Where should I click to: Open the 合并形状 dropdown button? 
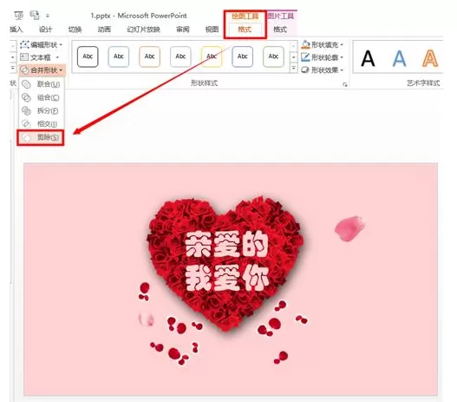[42, 70]
